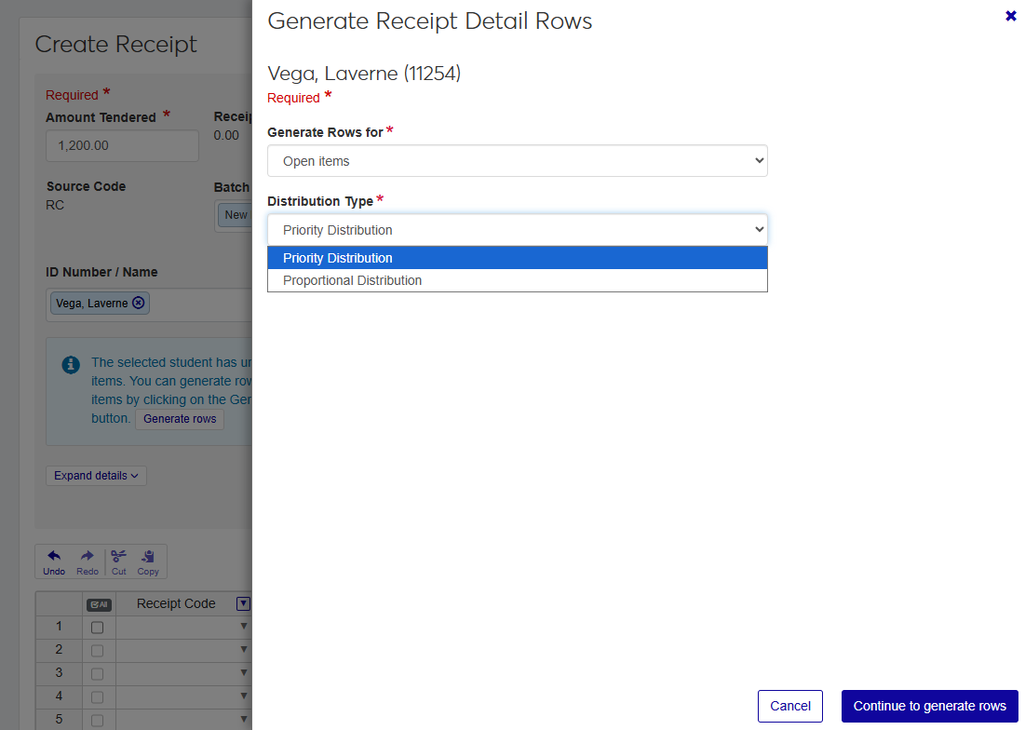Open row 2 Receipt Code dropdown arrow
Image resolution: width=1025 pixels, height=730 pixels.
(x=244, y=650)
